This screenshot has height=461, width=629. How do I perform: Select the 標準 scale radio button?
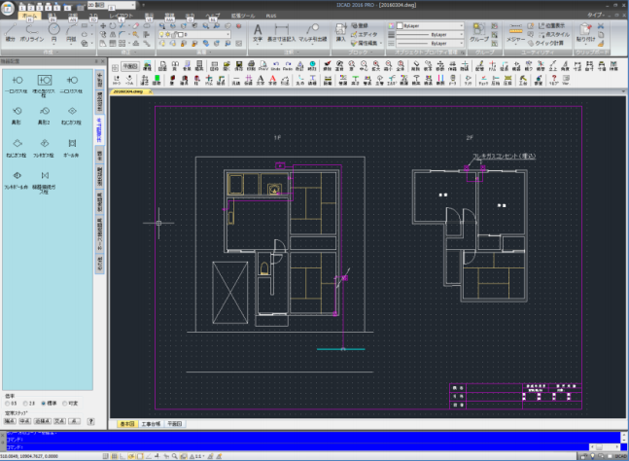pos(43,402)
